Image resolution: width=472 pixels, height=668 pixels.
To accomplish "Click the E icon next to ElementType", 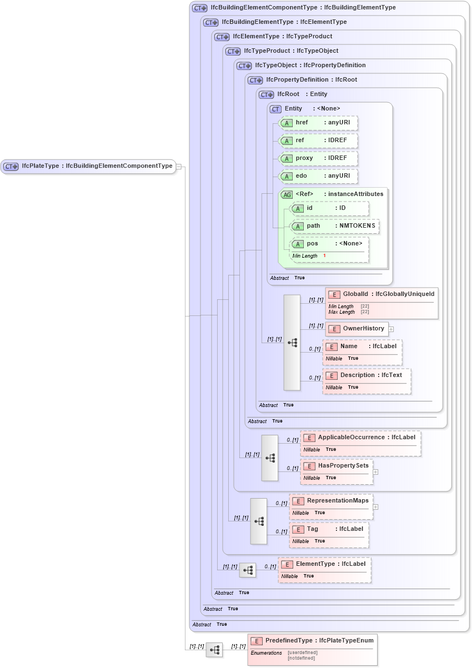I will pos(287,564).
